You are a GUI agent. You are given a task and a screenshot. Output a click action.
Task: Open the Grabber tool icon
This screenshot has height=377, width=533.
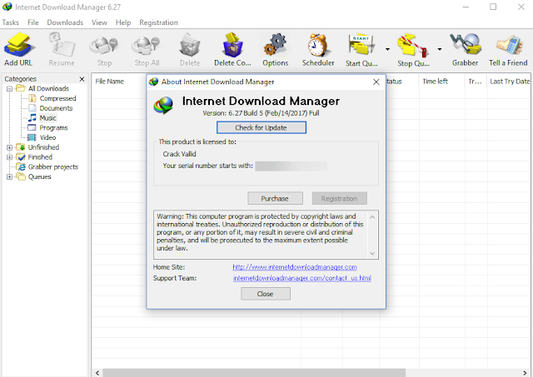coord(466,44)
